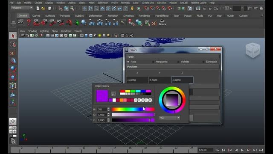The image size is (273, 154).
Task: Open the Shading panel menu
Action: click(32, 31)
